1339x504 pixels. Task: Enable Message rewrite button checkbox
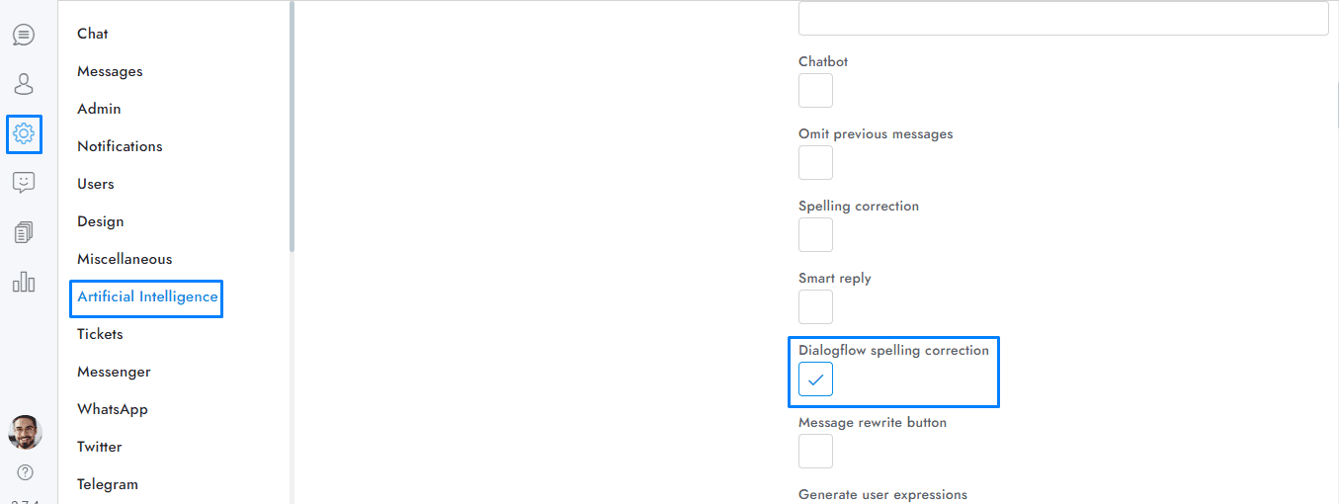pos(815,452)
